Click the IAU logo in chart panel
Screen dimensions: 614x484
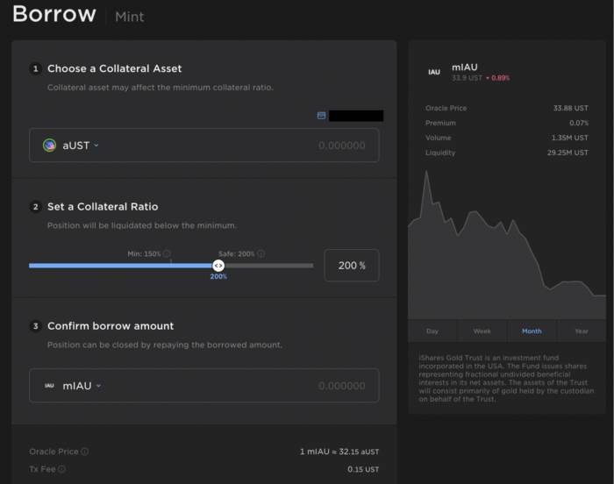pyautogui.click(x=434, y=72)
